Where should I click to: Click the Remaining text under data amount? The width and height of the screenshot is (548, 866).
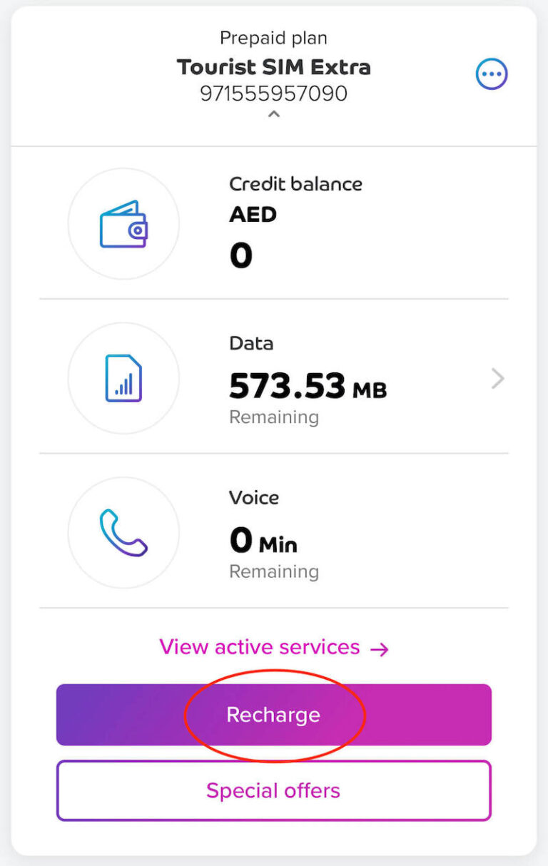click(x=273, y=417)
